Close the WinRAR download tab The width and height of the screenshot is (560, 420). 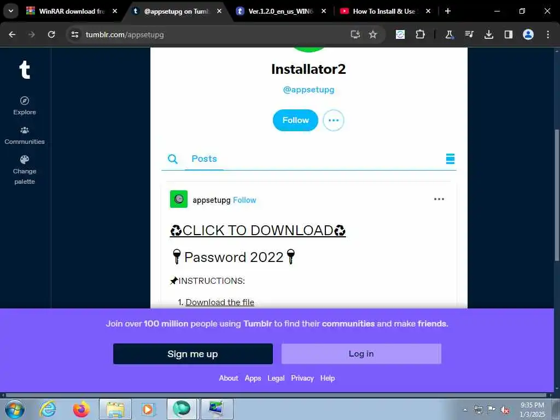(115, 11)
